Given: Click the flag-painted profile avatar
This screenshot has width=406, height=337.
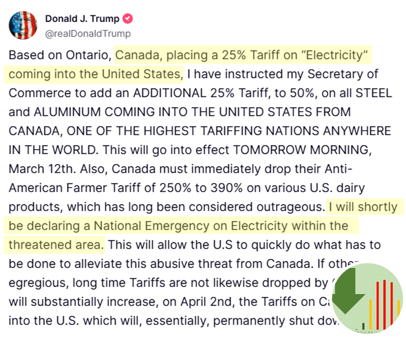Looking at the screenshot, I should (23, 25).
